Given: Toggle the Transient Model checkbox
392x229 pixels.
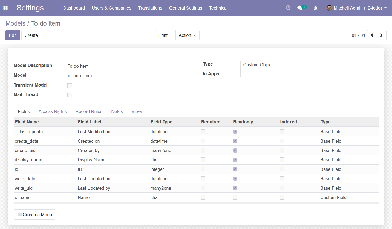Looking at the screenshot, I should tap(70, 85).
